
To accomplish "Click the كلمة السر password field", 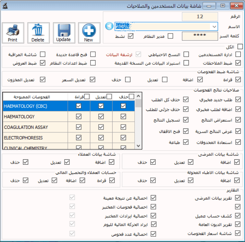I will [200, 36].
